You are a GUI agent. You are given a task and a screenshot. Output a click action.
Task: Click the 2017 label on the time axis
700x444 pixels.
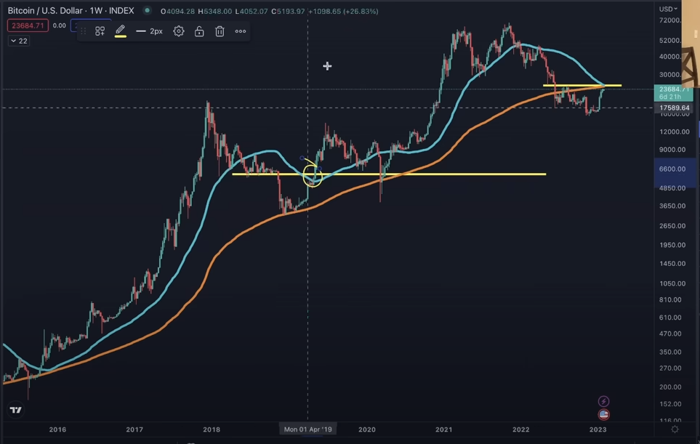pyautogui.click(x=134, y=429)
